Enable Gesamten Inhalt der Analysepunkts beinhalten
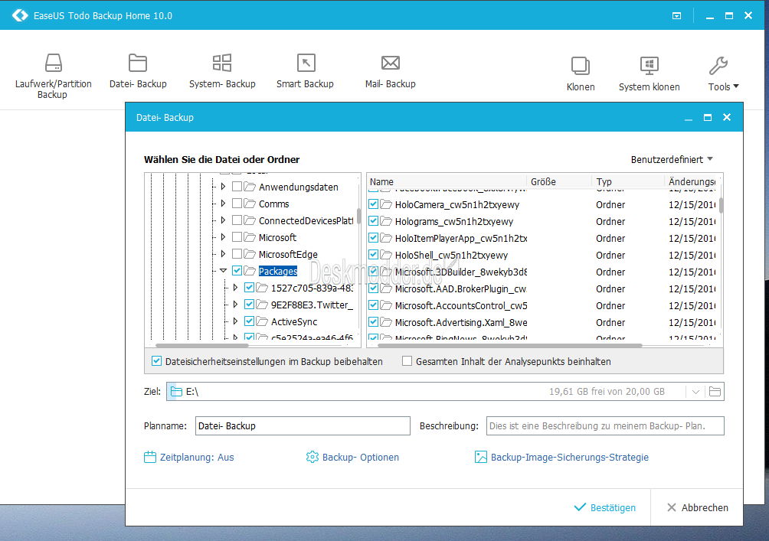The height and width of the screenshot is (541, 769). 407,361
